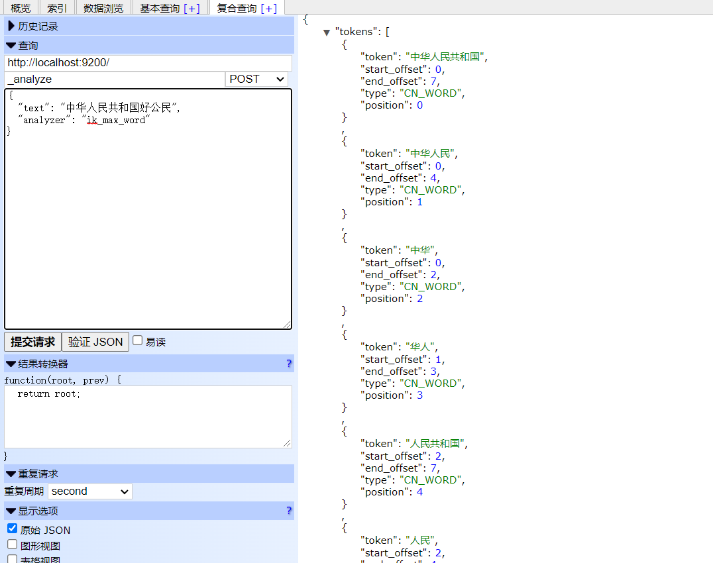Open the 重复周期 second dropdown
This screenshot has width=713, height=563.
click(x=90, y=491)
